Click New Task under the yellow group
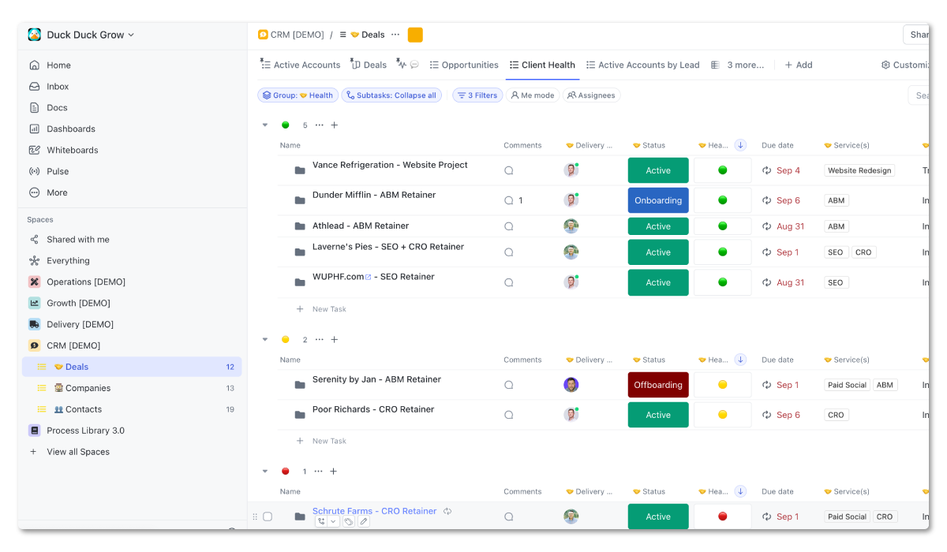 click(329, 441)
